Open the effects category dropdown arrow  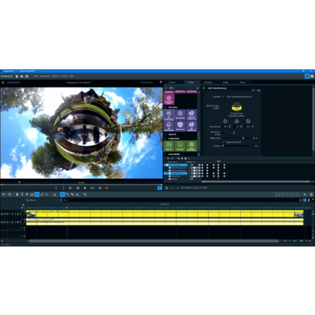point(198,88)
